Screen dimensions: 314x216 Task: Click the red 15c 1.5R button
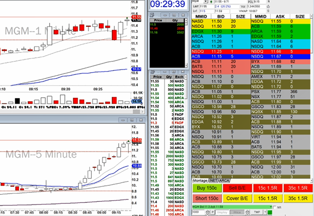tap(267, 188)
